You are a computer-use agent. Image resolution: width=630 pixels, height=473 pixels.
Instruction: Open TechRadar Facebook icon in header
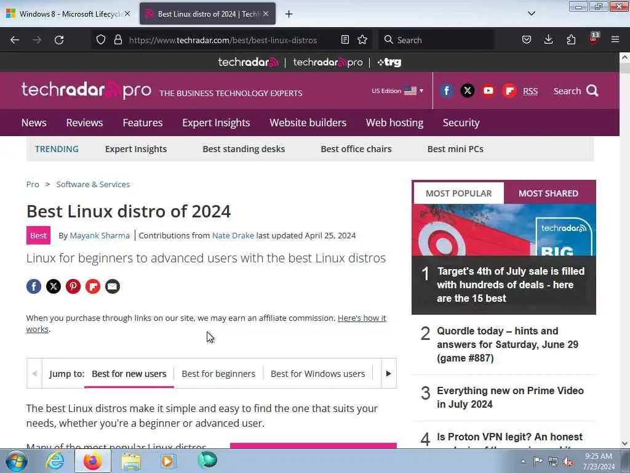tap(447, 91)
